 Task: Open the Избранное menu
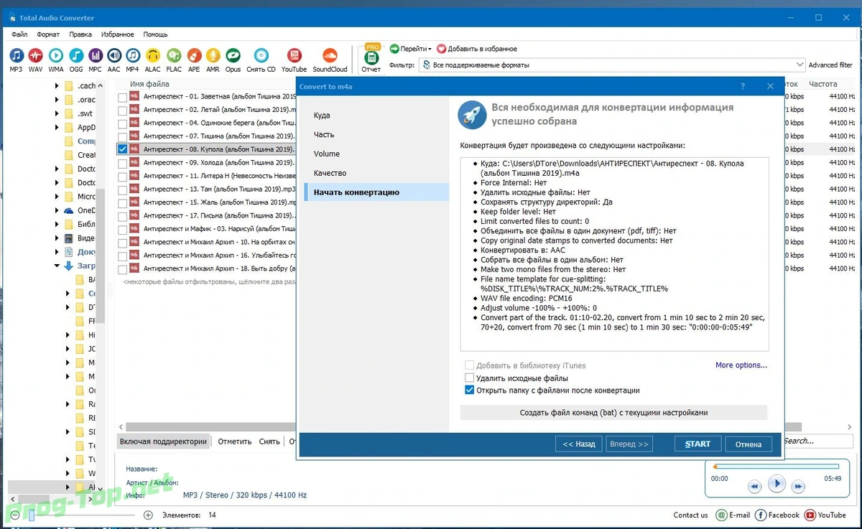pos(117,34)
